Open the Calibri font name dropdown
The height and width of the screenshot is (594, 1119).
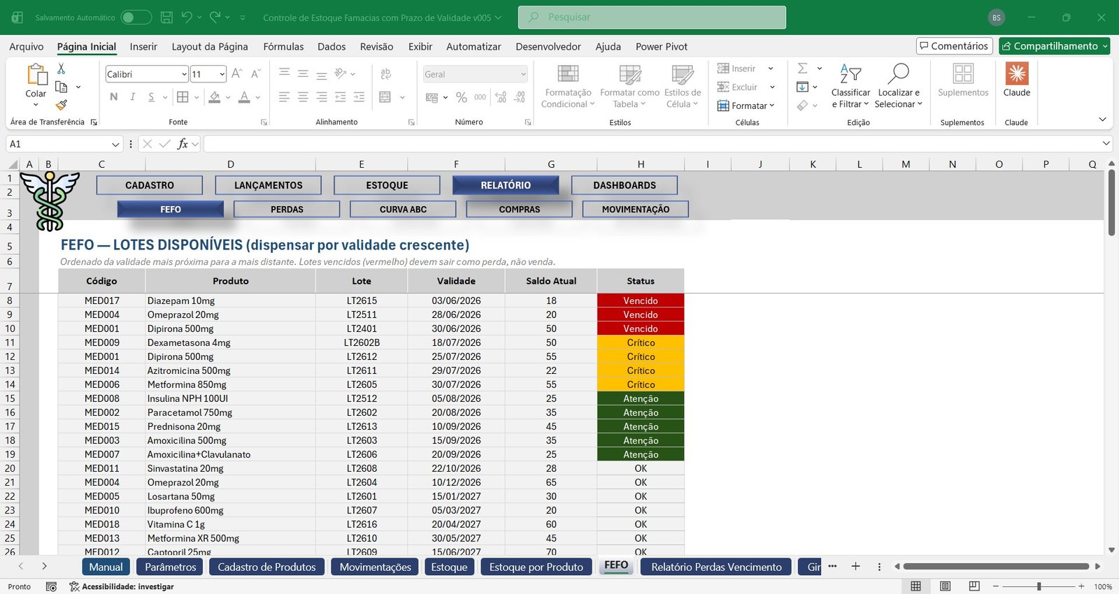coord(184,74)
